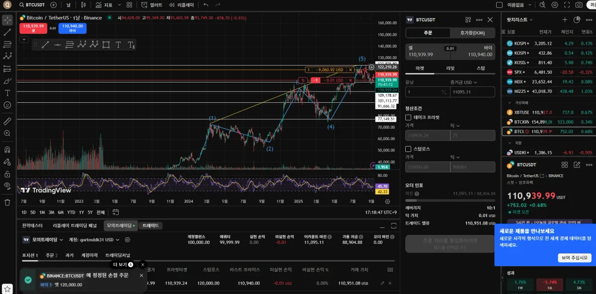
Task: Open the emoji icons tool
Action: pyautogui.click(x=7, y=105)
